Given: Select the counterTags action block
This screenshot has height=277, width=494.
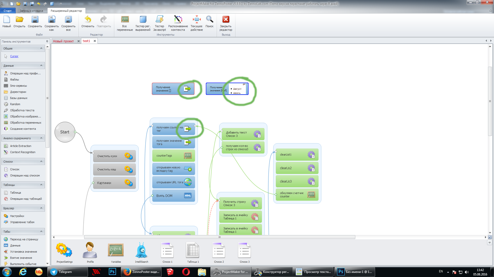Looking at the screenshot, I should (174, 156).
